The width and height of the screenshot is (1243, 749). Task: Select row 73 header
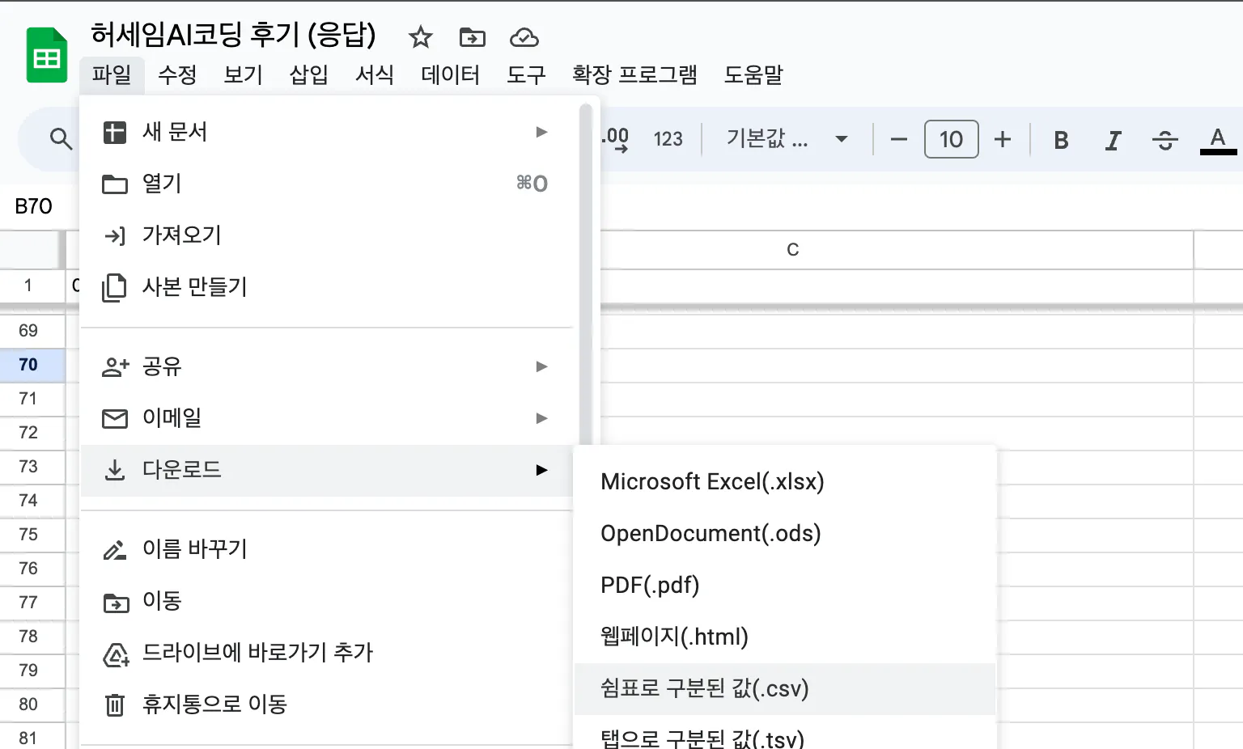point(32,467)
